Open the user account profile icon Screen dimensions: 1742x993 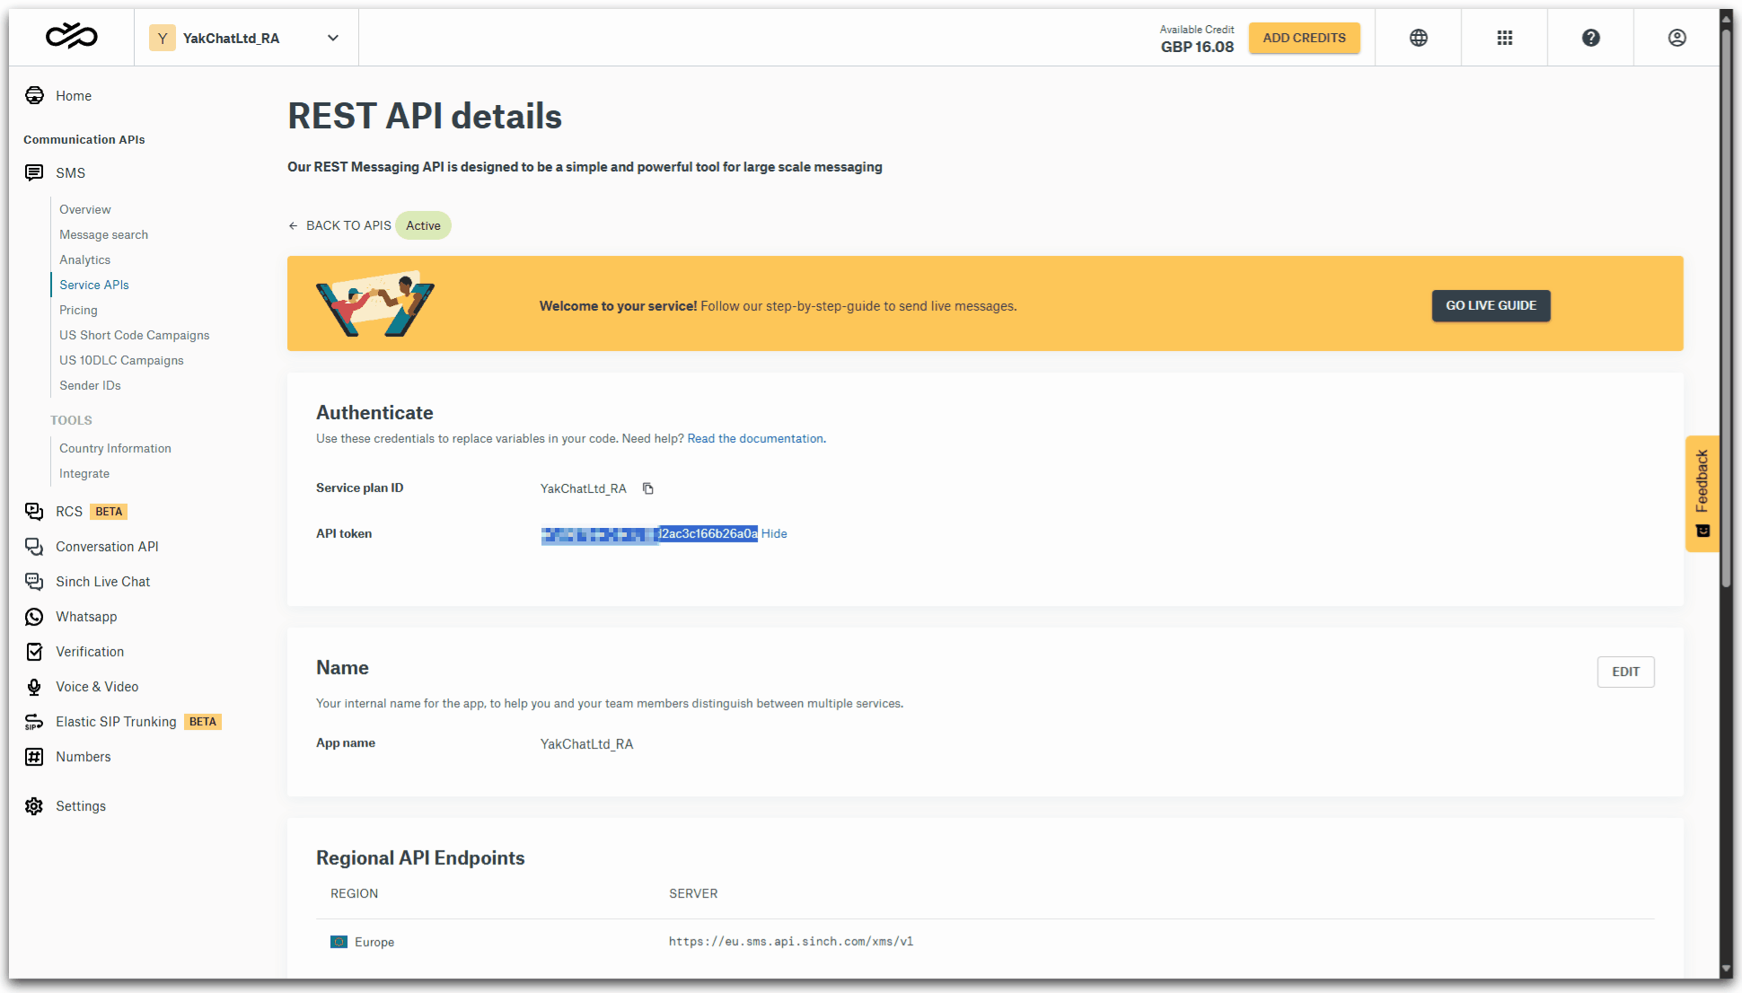click(x=1677, y=38)
